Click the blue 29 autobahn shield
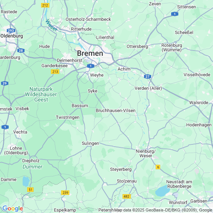The image size is (213, 213). coord(5,83)
